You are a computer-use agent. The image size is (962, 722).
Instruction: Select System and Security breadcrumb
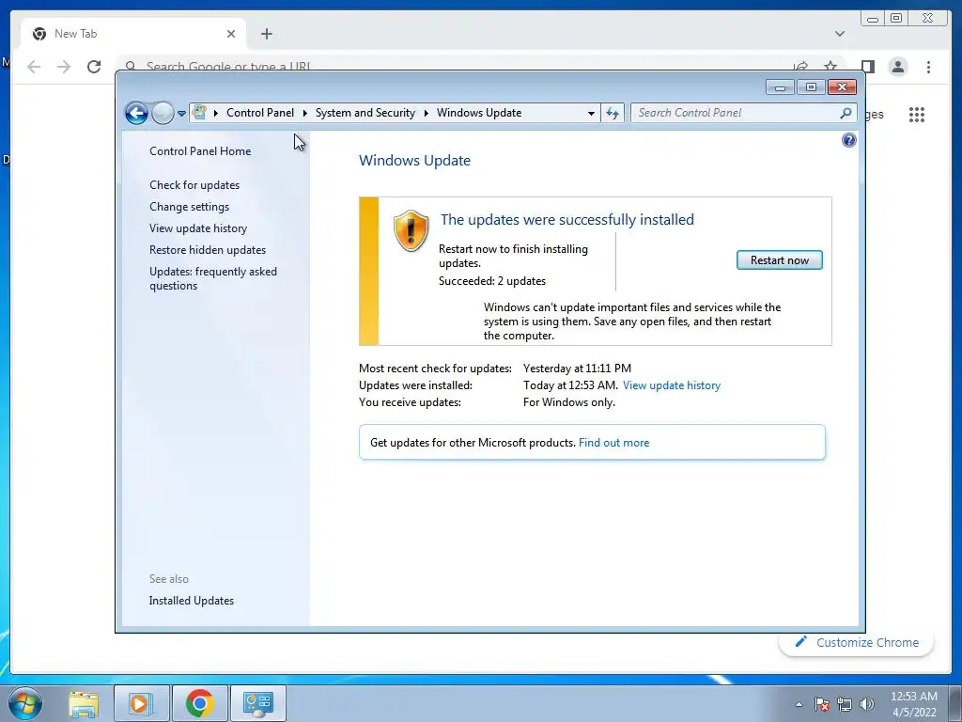pos(365,113)
